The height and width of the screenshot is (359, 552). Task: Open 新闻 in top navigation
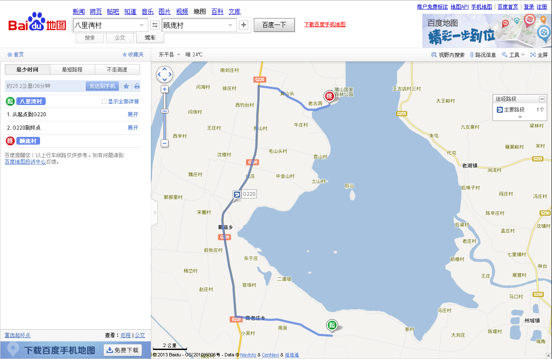(x=79, y=12)
